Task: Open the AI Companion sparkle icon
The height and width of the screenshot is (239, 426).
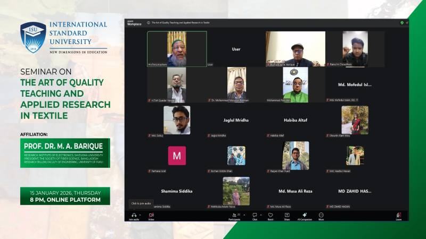Action: tap(305, 215)
